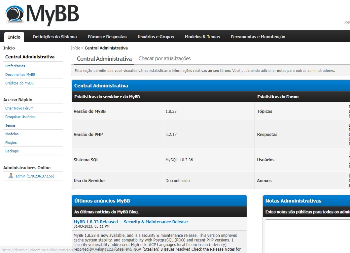
Task: Open the Início main tab
Action: point(14,37)
